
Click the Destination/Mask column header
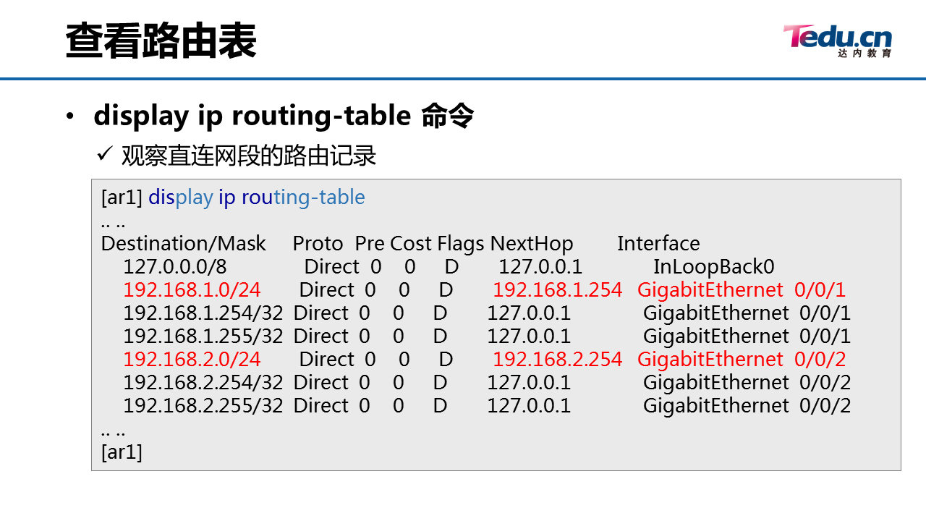click(184, 243)
